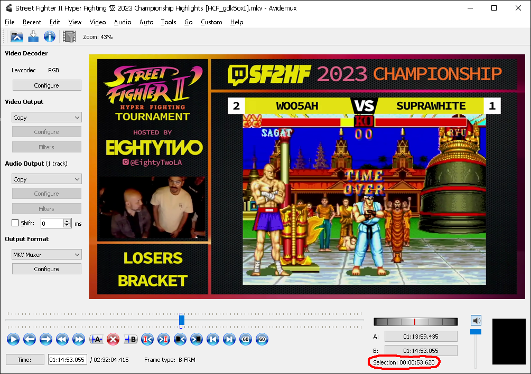The image size is (531, 374).
Task: Click the filmstrip video filters toolbar icon
Action: (x=69, y=36)
